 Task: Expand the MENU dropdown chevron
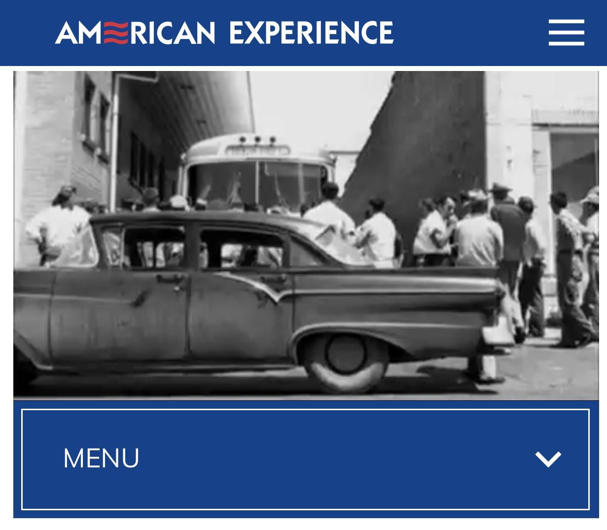(x=548, y=459)
